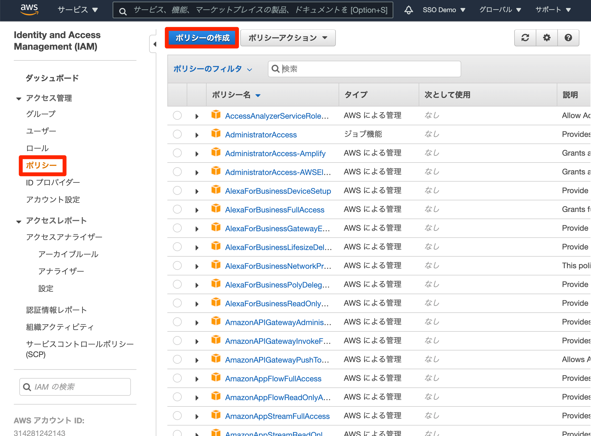Click the top search magnifier icon

pos(123,11)
